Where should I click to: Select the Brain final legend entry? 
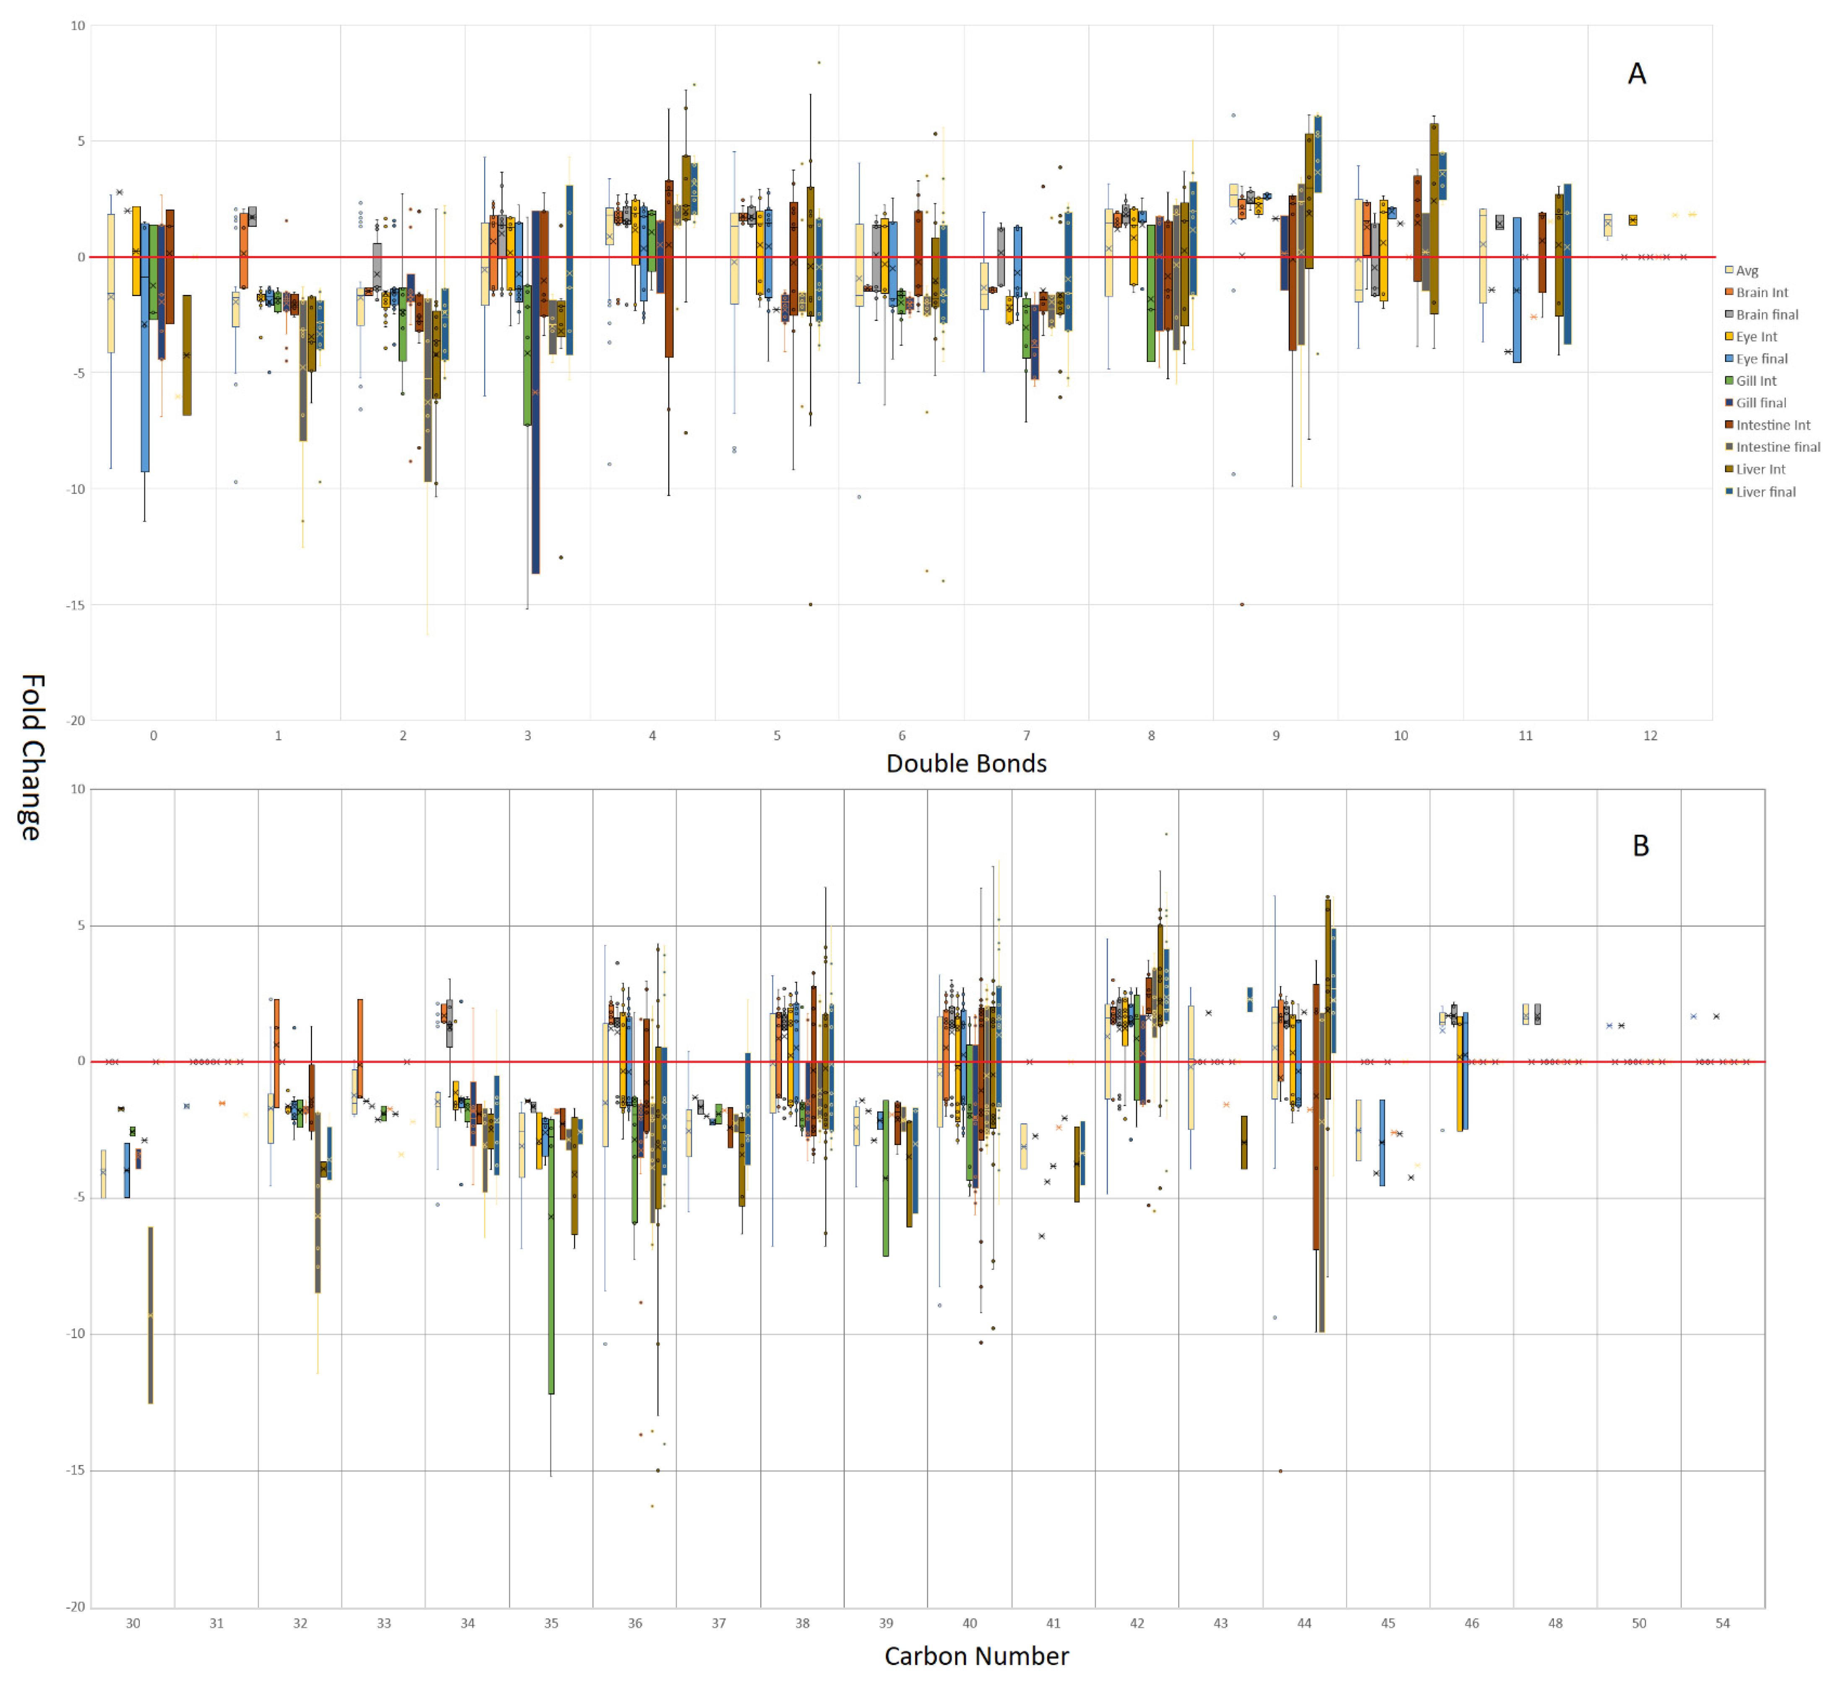pos(1766,315)
